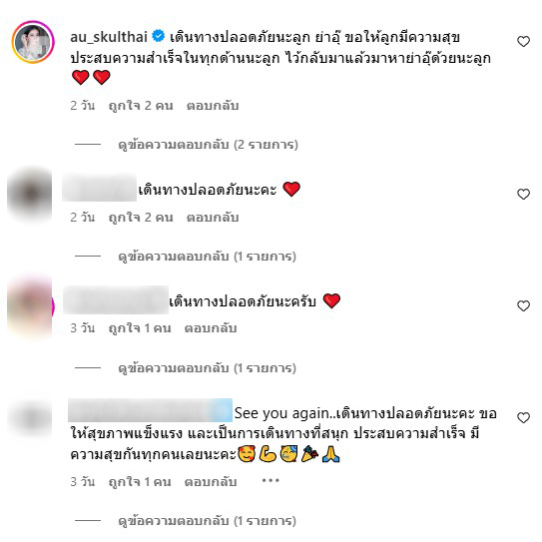Screen dimensions: 542x542
Task: Like the 'See you again' comment heart
Action: click(523, 418)
